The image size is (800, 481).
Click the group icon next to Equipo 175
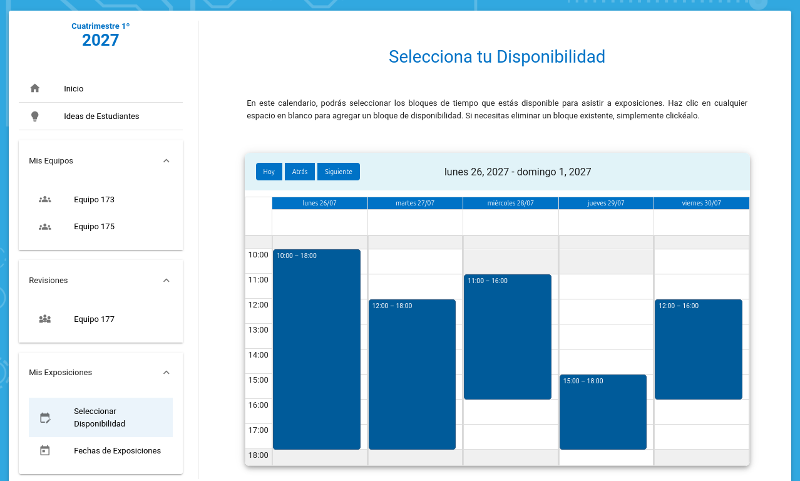(44, 227)
